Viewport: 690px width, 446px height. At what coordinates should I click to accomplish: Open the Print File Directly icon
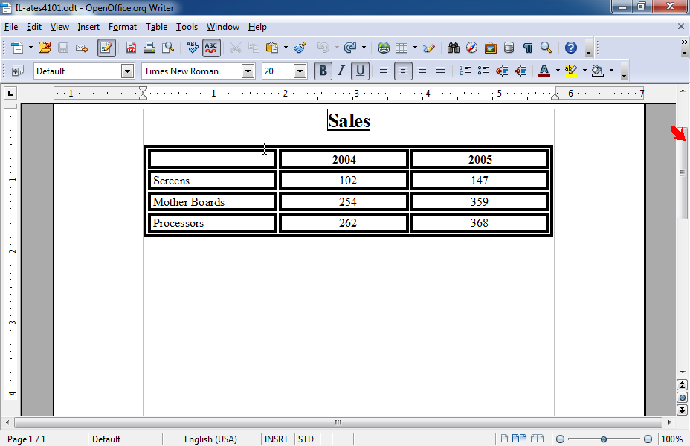point(149,47)
